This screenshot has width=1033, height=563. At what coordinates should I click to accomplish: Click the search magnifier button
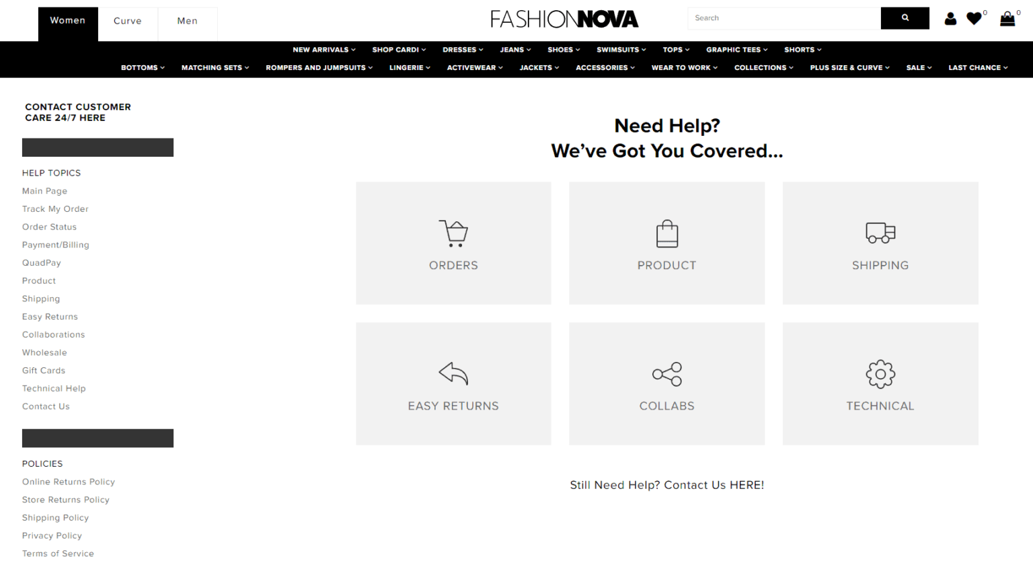tap(905, 18)
